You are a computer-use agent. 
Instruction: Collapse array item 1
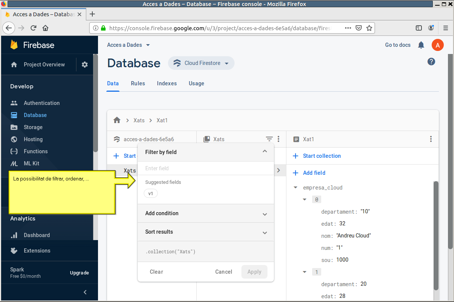(x=305, y=272)
